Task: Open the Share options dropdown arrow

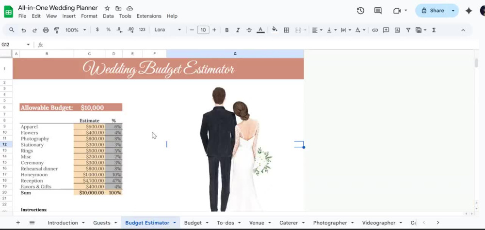Action: (x=453, y=11)
